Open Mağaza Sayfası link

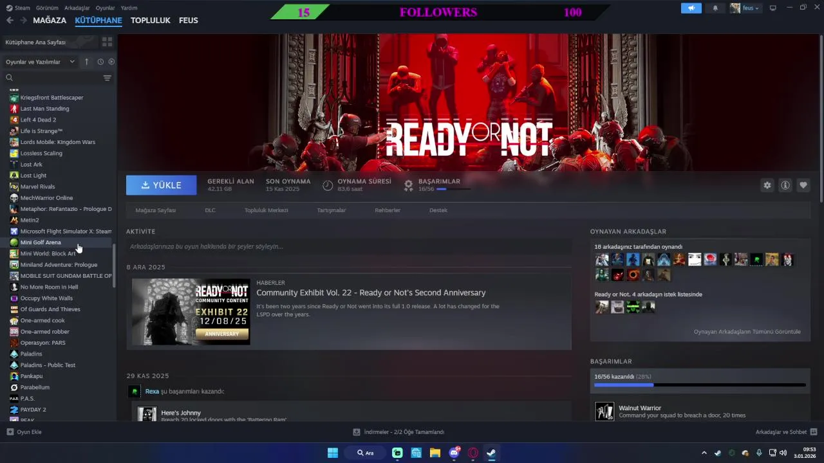click(155, 210)
